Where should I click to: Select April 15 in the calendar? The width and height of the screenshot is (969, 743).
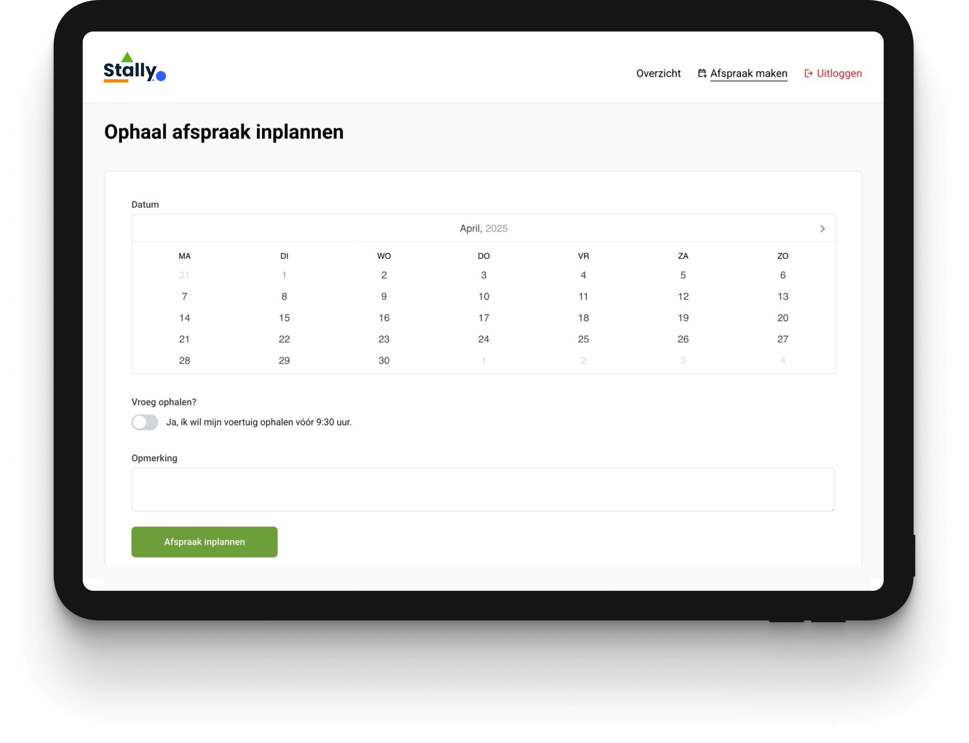click(x=284, y=318)
